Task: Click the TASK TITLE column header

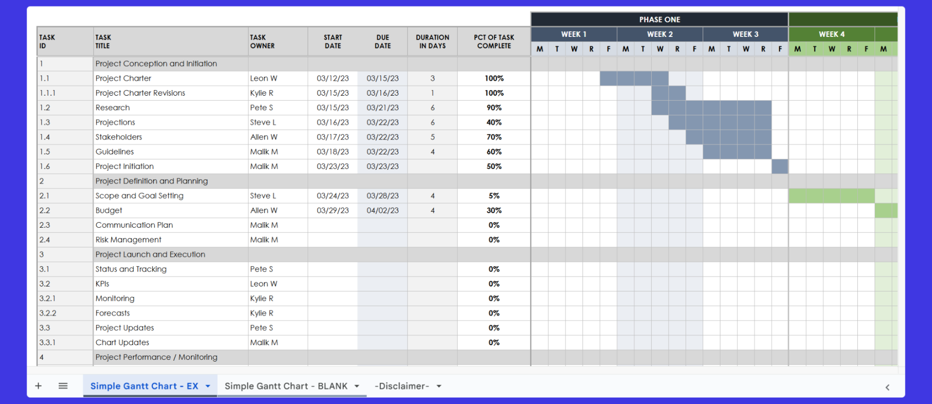Action: pyautogui.click(x=171, y=42)
